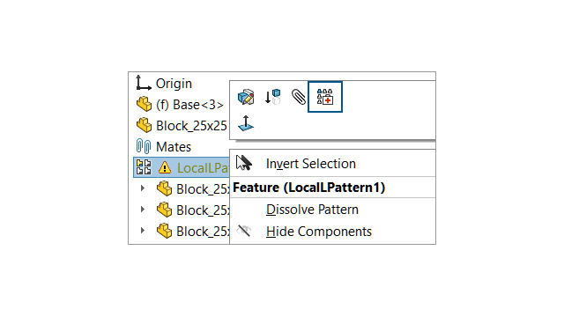Click the Hide Components eye icon
The width and height of the screenshot is (564, 317).
tap(244, 231)
